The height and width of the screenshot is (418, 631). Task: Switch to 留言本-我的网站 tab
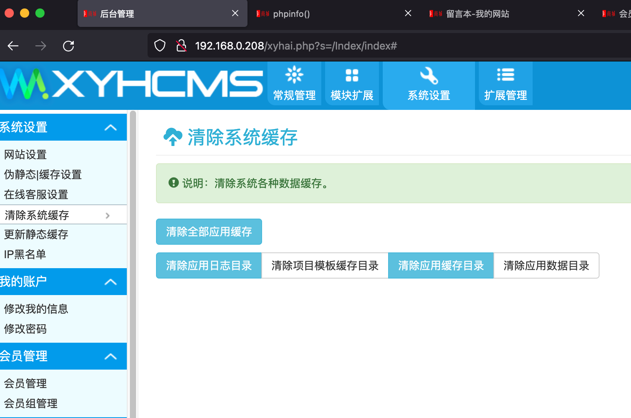[x=477, y=14]
